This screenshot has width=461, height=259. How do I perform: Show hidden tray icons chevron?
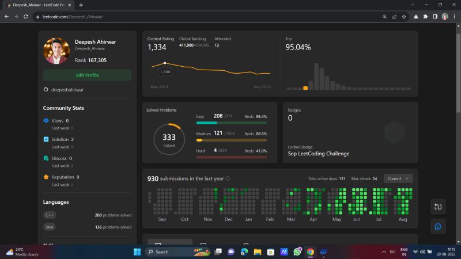(x=384, y=252)
